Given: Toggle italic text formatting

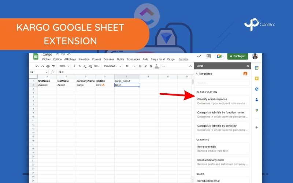Looking at the screenshot, I should [145, 66].
